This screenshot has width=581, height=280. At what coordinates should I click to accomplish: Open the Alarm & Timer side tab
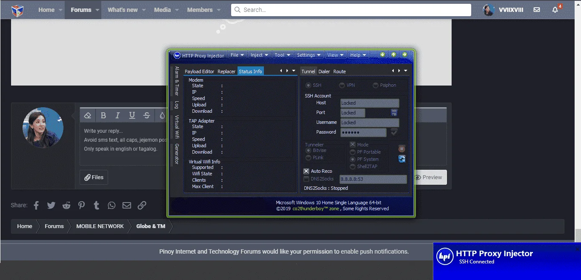pyautogui.click(x=177, y=81)
